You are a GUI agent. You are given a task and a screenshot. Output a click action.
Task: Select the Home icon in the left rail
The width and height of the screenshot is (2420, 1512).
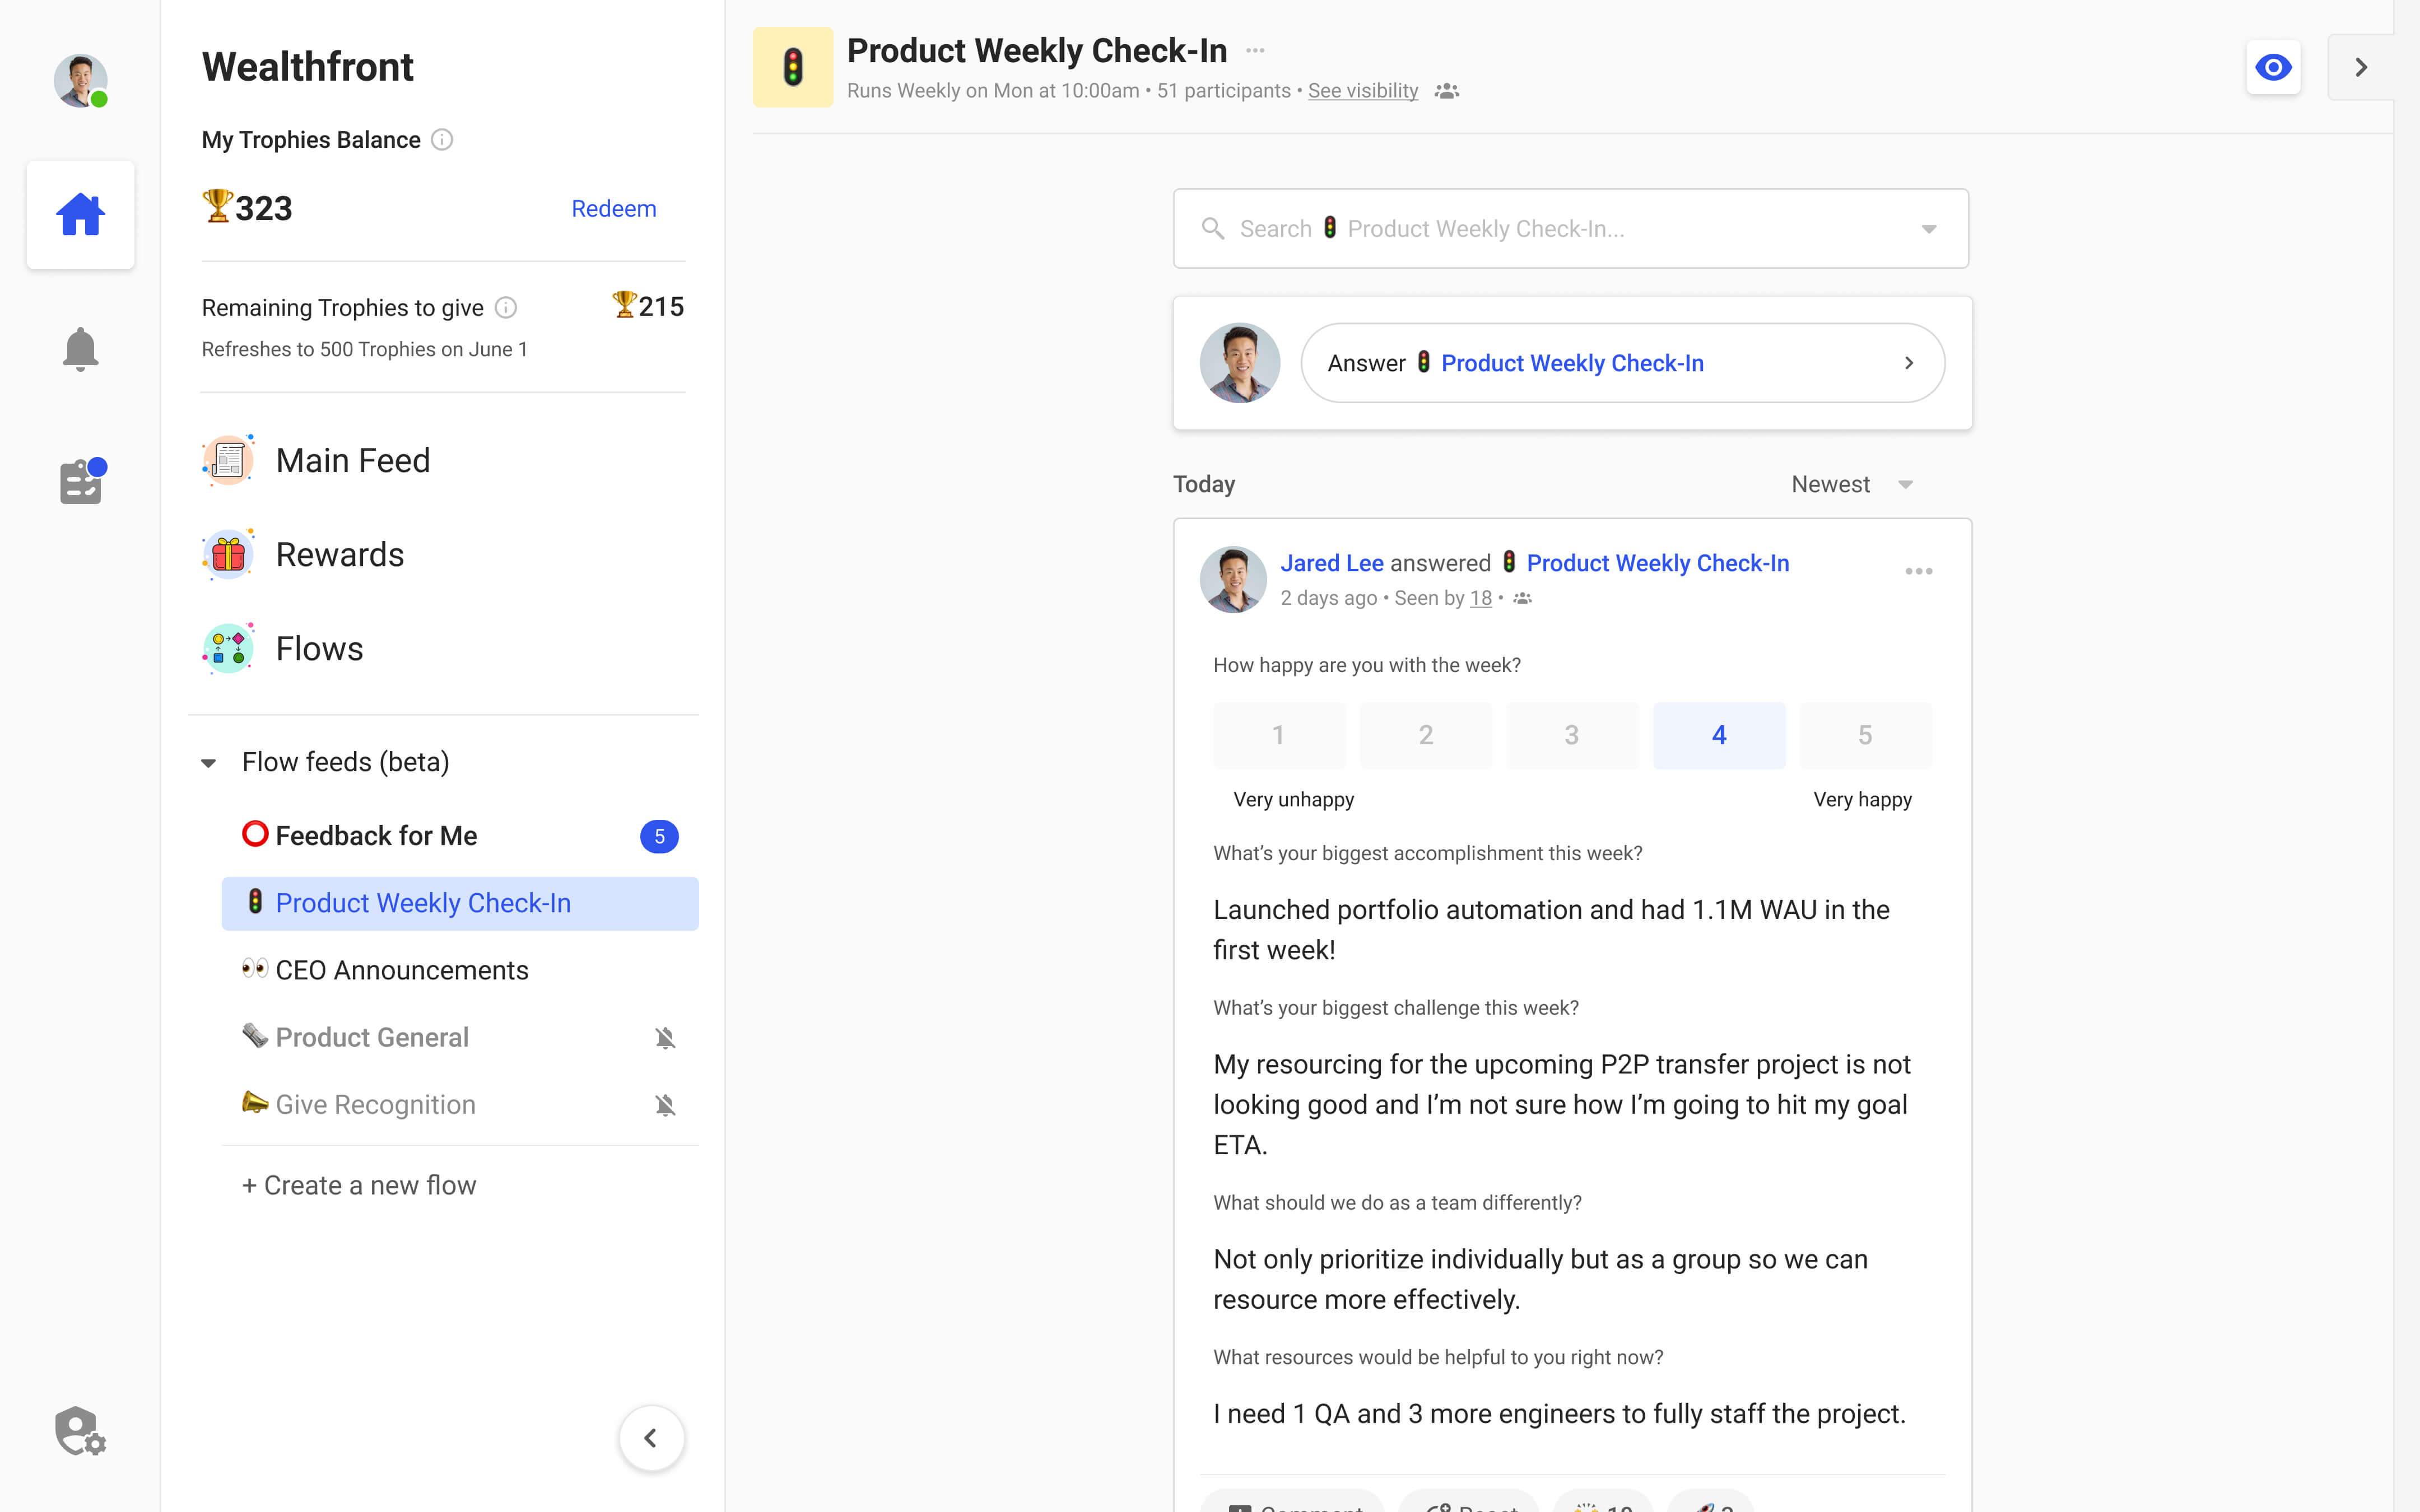click(x=80, y=214)
